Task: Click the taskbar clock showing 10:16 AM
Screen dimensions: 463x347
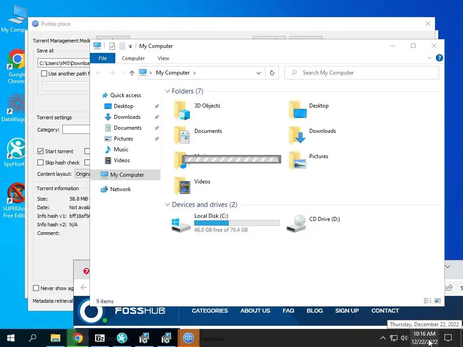Action: click(424, 338)
